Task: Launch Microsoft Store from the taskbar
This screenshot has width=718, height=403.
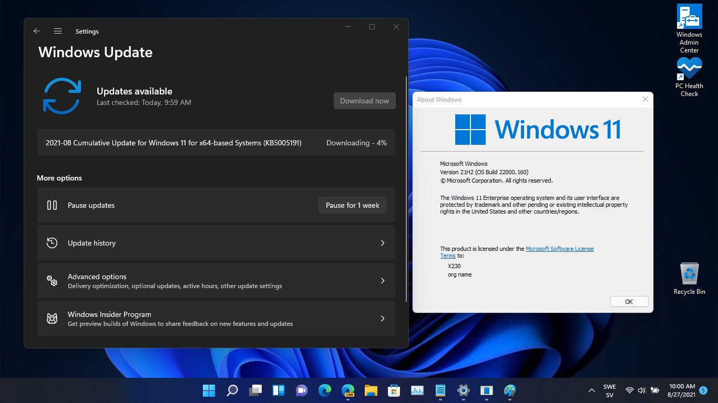Action: coord(394,390)
